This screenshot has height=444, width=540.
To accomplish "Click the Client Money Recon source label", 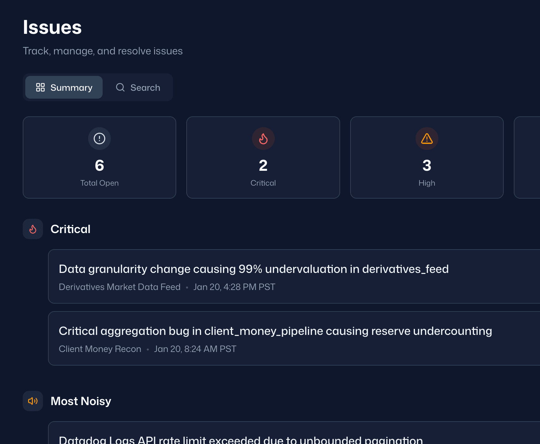I will pyautogui.click(x=100, y=349).
